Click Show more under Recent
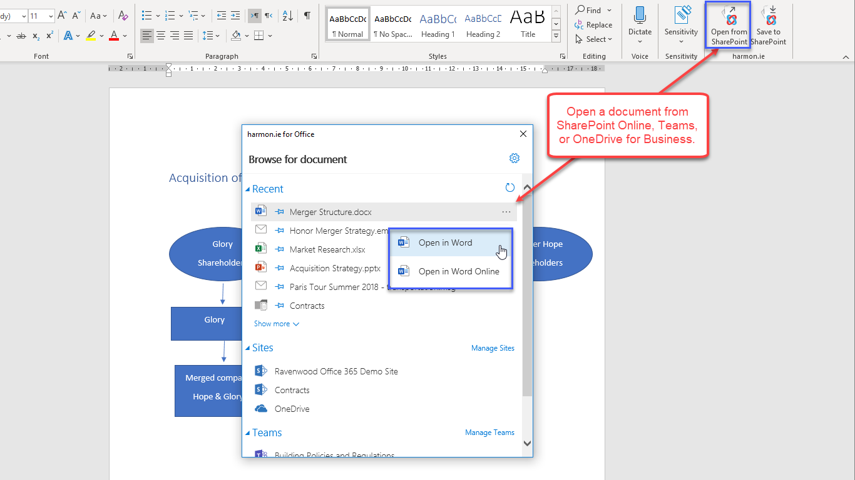This screenshot has width=855, height=480. (277, 324)
